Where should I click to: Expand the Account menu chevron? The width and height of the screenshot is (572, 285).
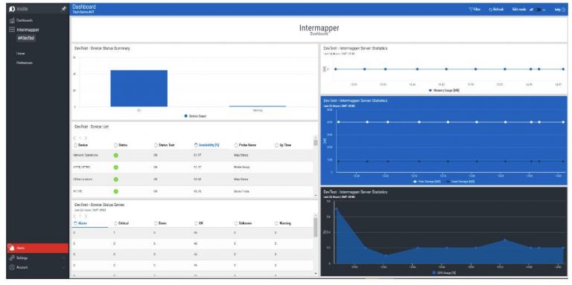click(x=64, y=267)
